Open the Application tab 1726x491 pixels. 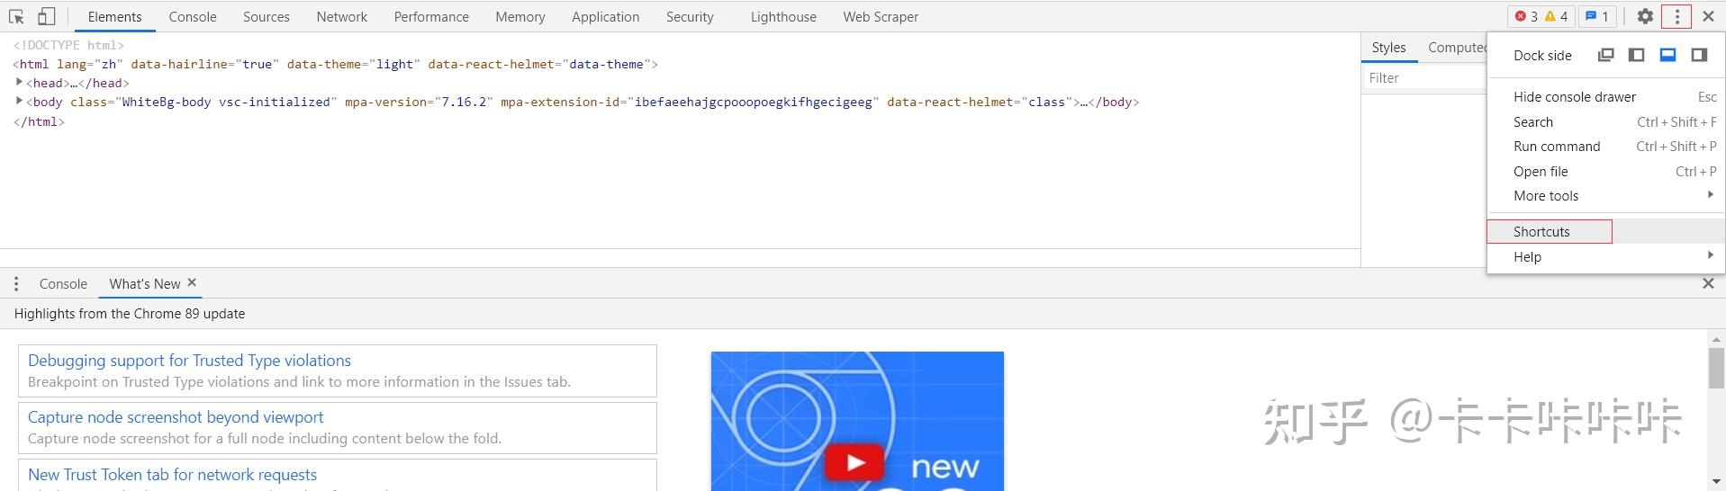coord(605,17)
